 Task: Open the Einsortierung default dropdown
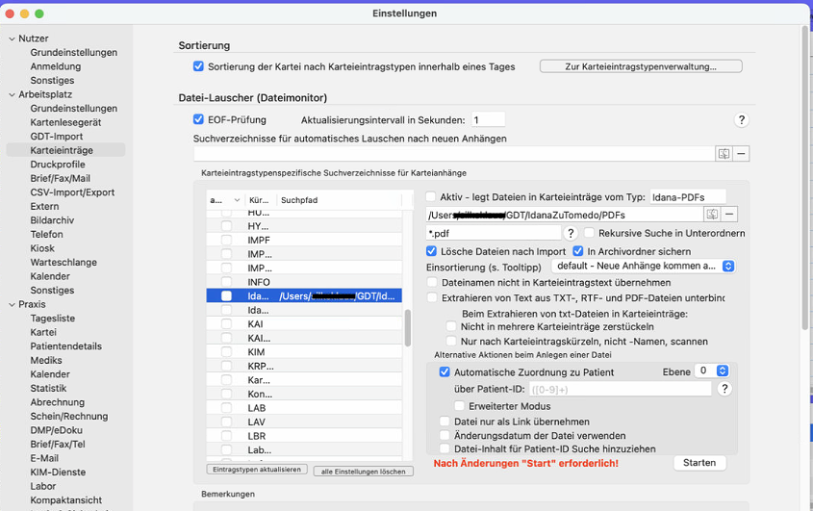pos(644,267)
